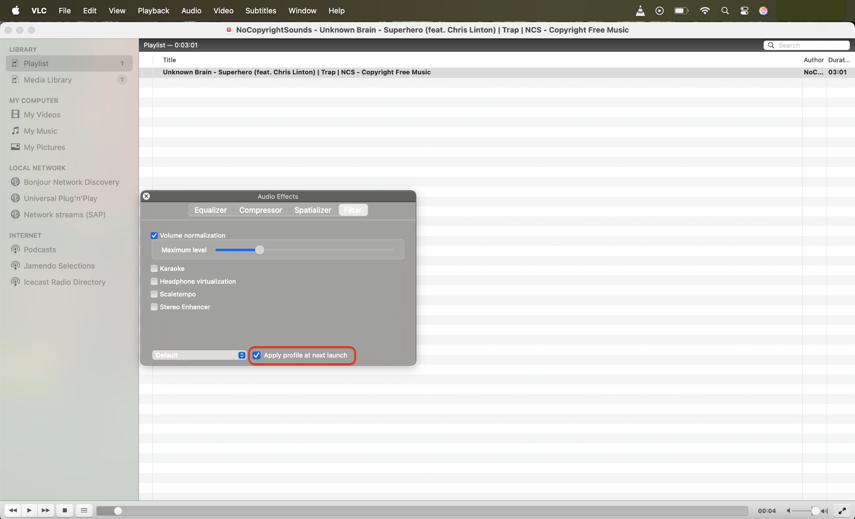Toggle the playlist view list button
The width and height of the screenshot is (855, 519).
pos(84,510)
